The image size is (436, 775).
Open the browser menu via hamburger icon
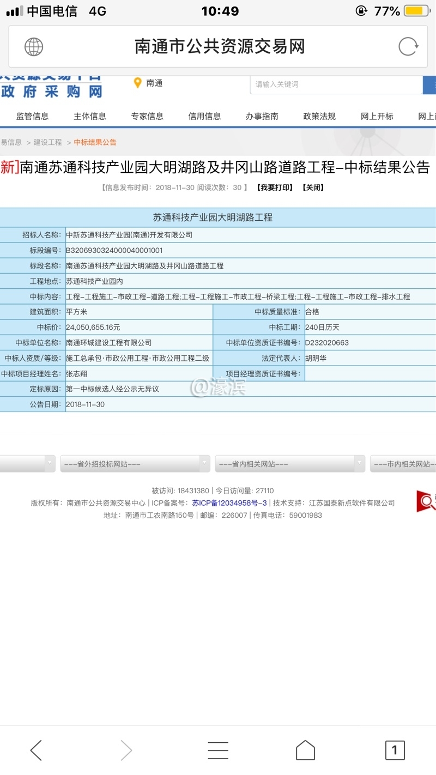[218, 749]
